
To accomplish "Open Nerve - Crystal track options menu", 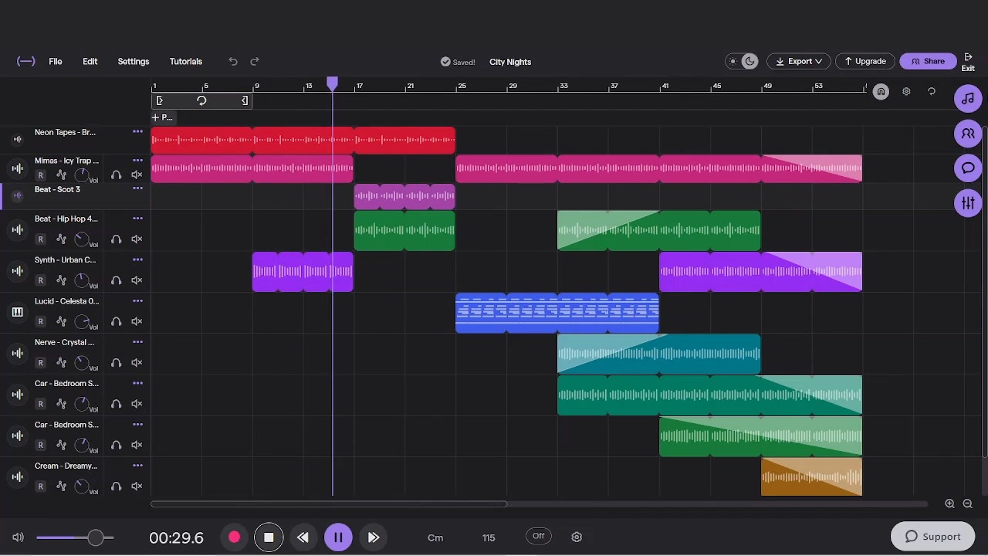I will tap(137, 342).
